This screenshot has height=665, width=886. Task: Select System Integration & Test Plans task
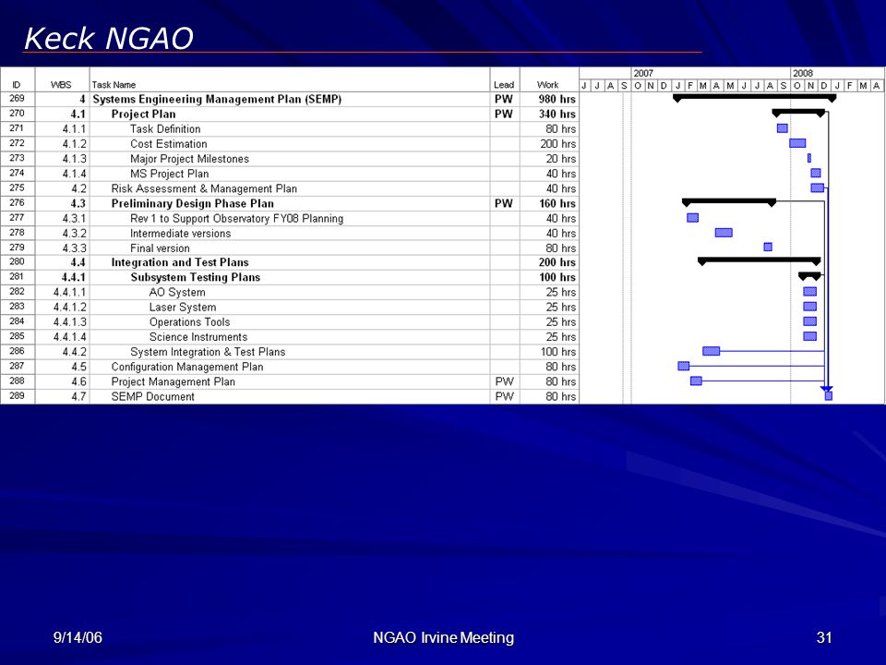coord(208,352)
